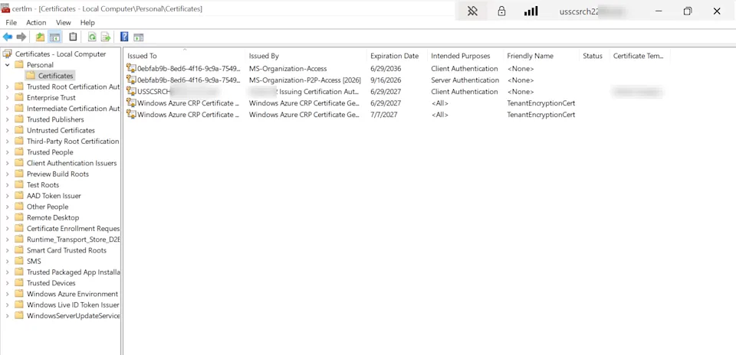Click the SMS folder icon in tree
The width and height of the screenshot is (736, 355).
(18, 261)
